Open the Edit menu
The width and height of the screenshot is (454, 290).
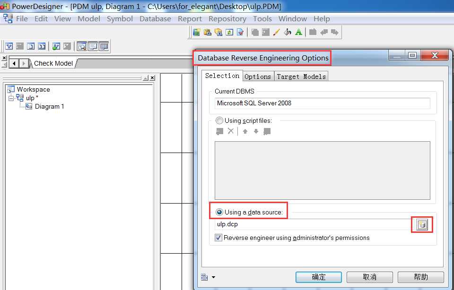[41, 19]
